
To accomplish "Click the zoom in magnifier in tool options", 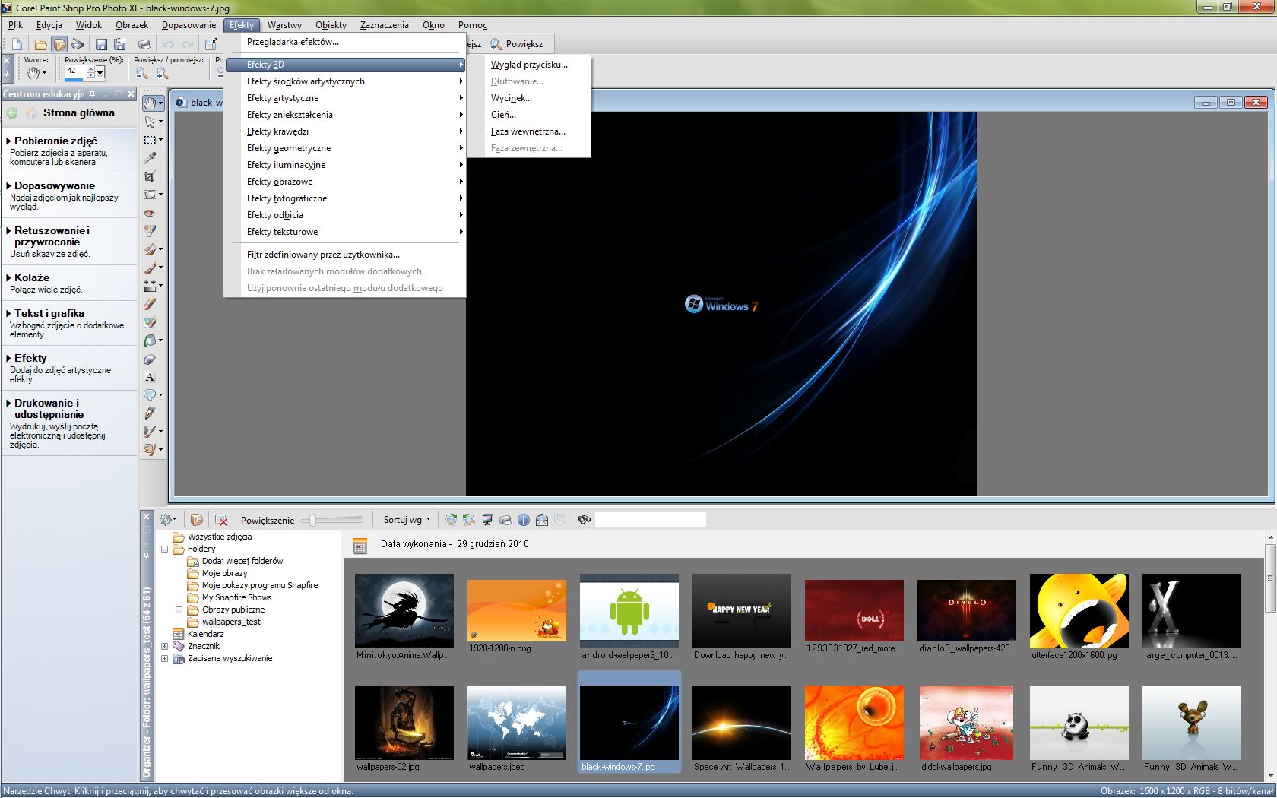I will (162, 73).
